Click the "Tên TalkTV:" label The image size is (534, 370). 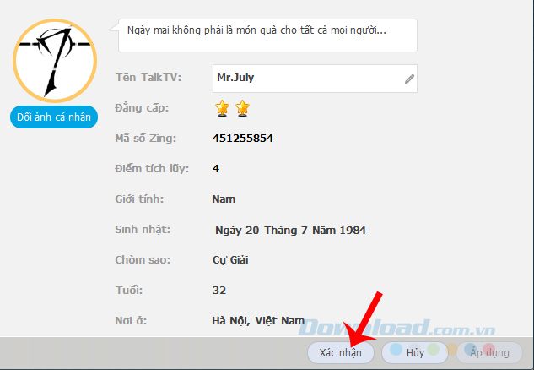click(148, 78)
